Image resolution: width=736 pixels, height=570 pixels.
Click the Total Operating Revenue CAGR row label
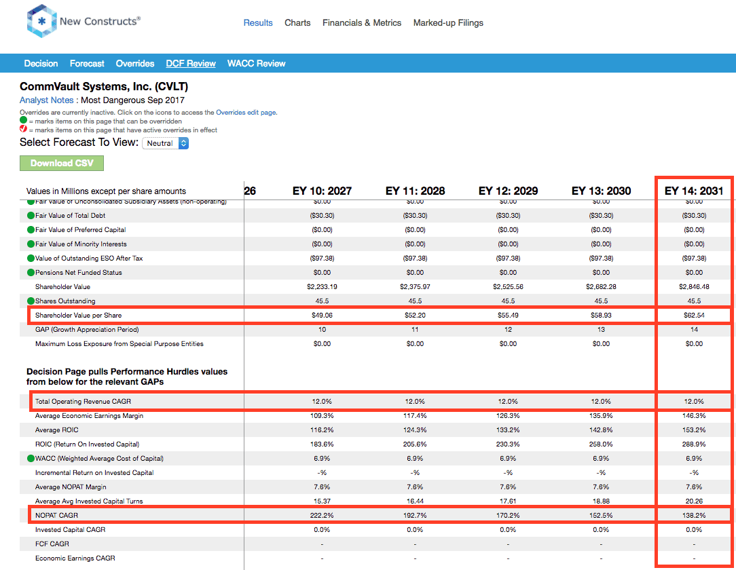pyautogui.click(x=83, y=401)
